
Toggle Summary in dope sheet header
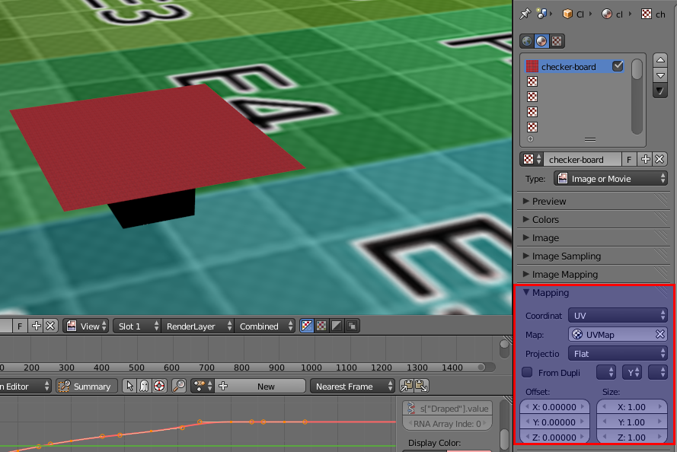(x=85, y=387)
